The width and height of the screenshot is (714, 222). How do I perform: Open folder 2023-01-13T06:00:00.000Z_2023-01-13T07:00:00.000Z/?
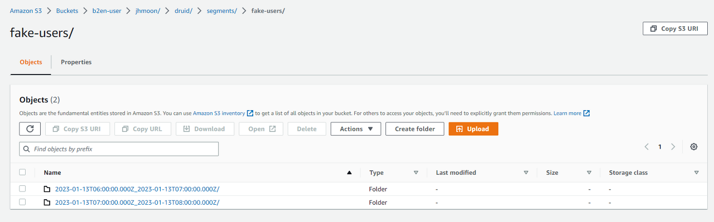(x=137, y=189)
